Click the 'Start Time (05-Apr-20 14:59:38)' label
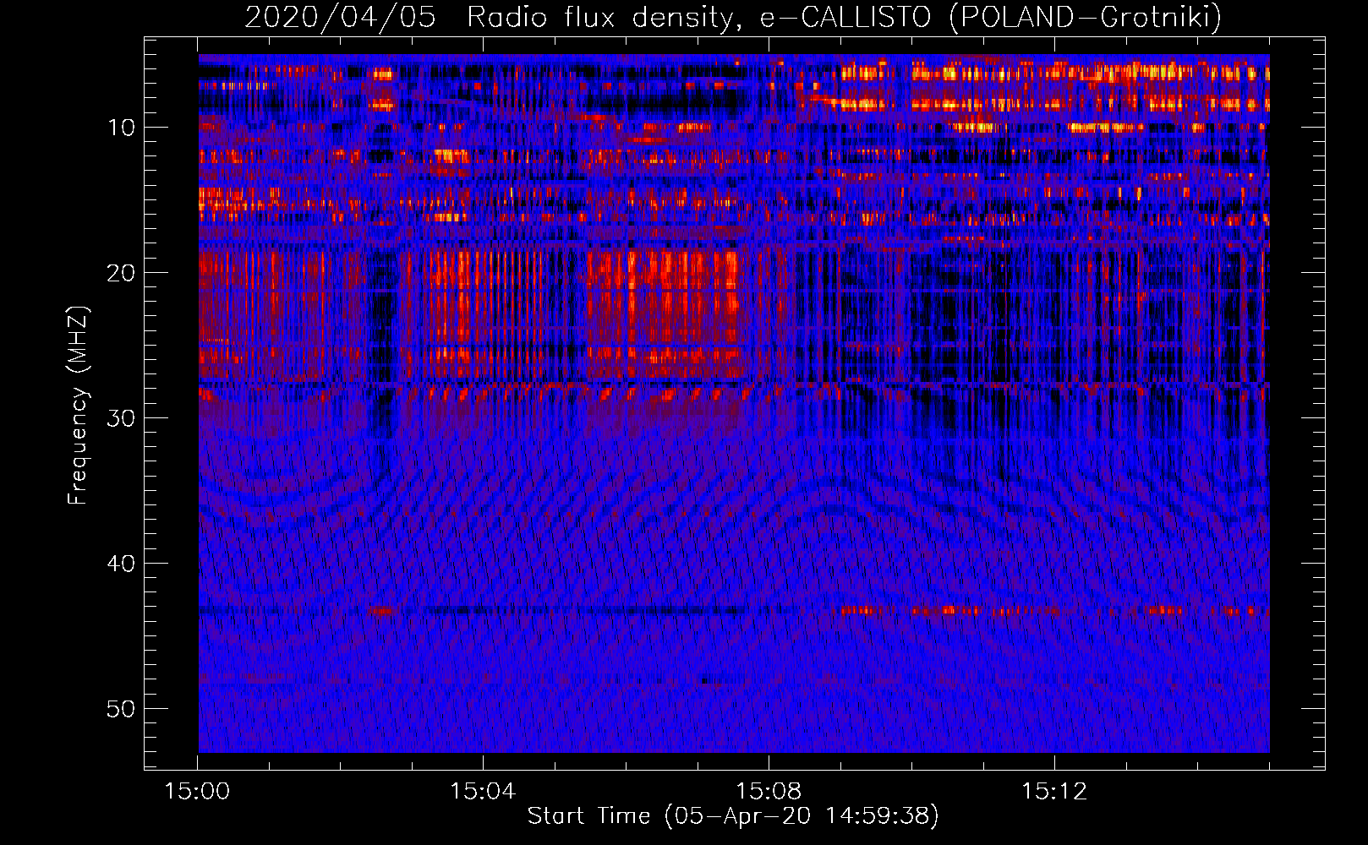Viewport: 1368px width, 845px height. pos(733,815)
